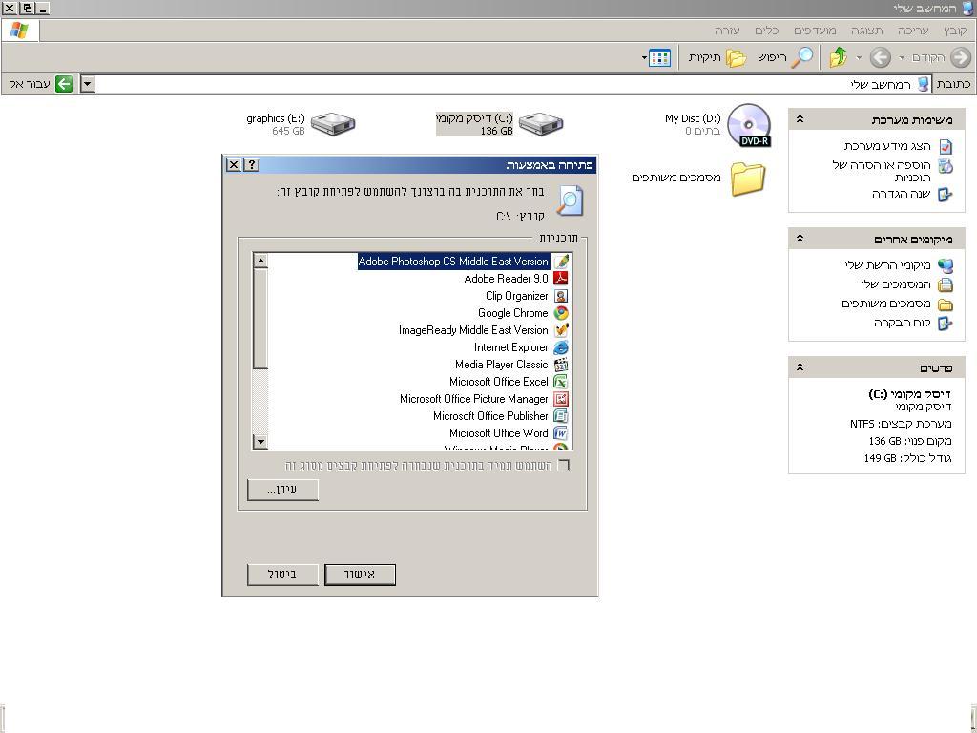Click the My Network Places sidebar icon
Screen dimensions: 977x733
[946, 266]
